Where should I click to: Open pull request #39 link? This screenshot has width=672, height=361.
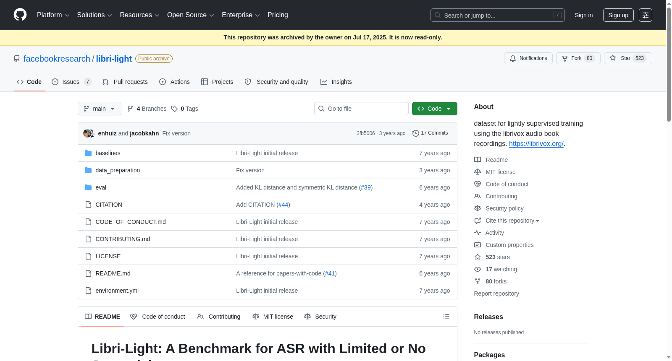[366, 187]
